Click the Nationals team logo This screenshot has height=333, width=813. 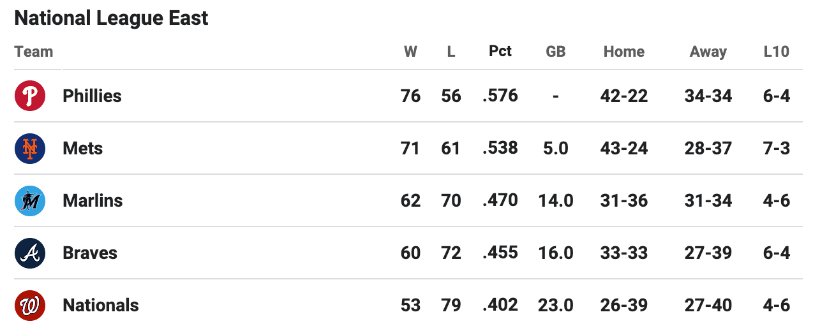pos(30,306)
